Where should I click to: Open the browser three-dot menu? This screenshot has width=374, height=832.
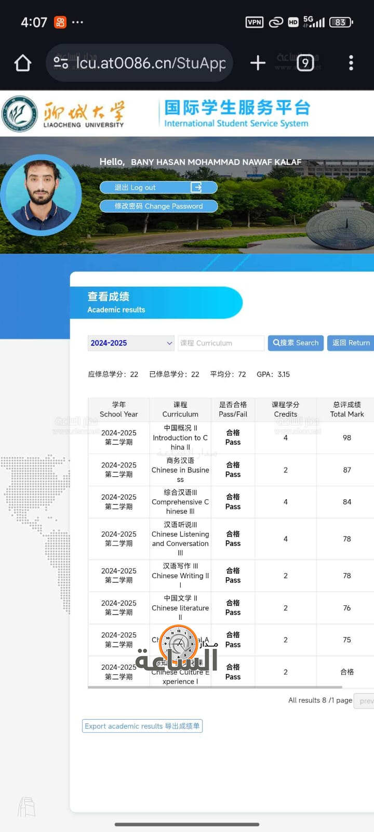tap(351, 63)
